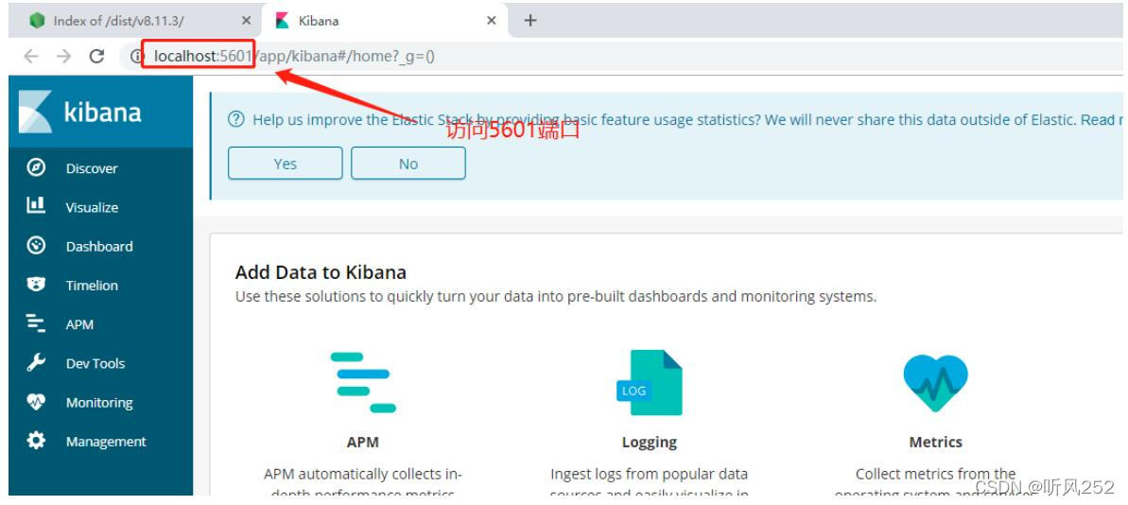The image size is (1128, 505).
Task: Click the browser forward arrow
Action: coord(63,56)
